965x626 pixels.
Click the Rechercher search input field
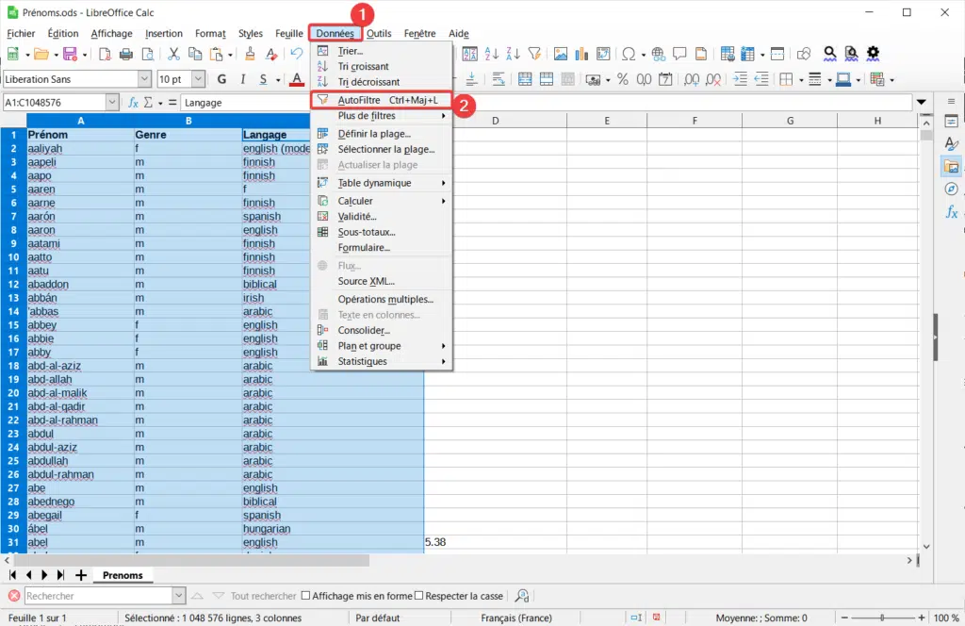pyautogui.click(x=98, y=596)
